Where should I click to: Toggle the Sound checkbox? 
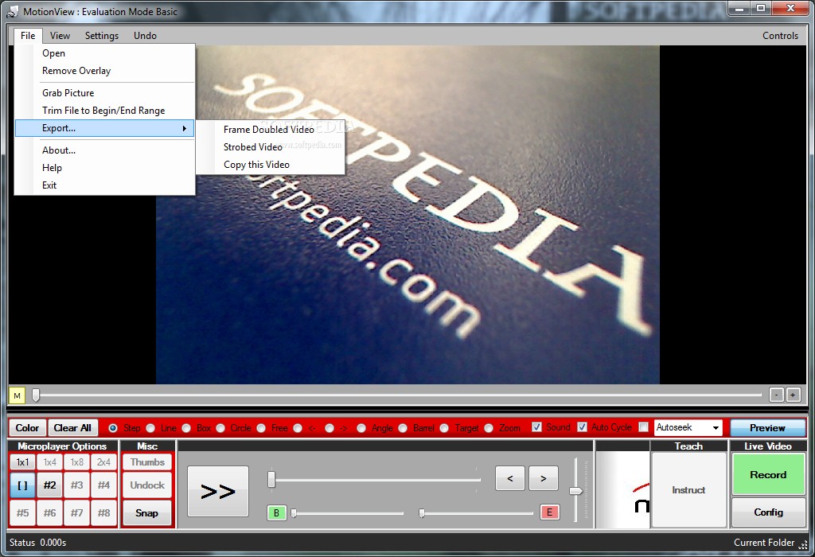537,427
